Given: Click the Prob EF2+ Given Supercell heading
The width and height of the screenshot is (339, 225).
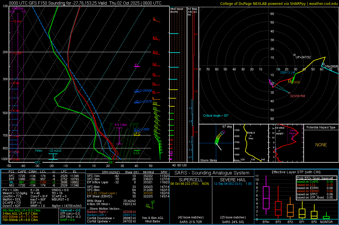Looking at the screenshot, I should (x=315, y=178).
